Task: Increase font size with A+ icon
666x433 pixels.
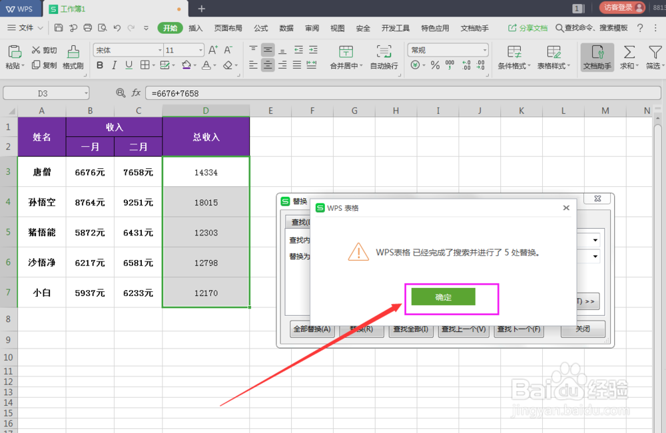Action: (x=213, y=50)
